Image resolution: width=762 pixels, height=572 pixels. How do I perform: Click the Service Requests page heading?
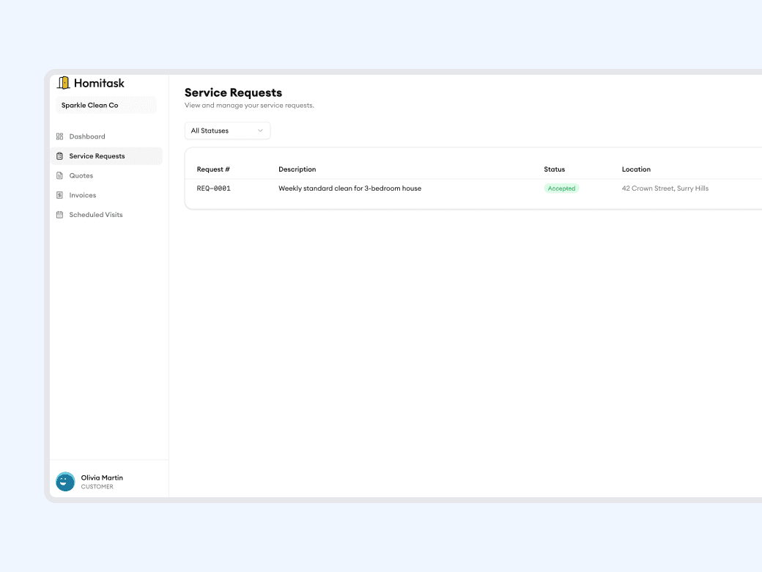(233, 92)
